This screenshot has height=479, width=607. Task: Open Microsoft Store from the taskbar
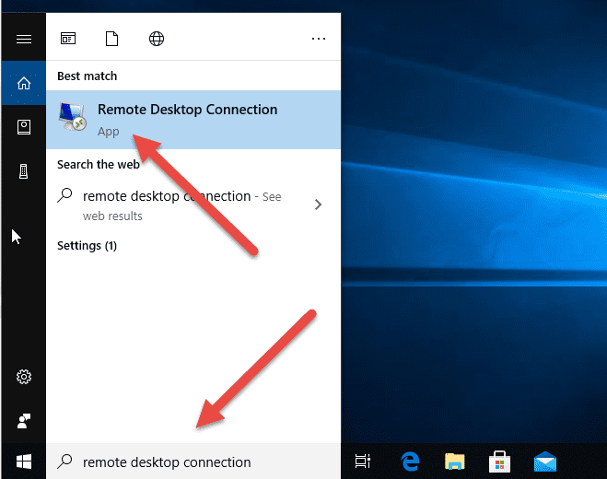click(x=499, y=461)
